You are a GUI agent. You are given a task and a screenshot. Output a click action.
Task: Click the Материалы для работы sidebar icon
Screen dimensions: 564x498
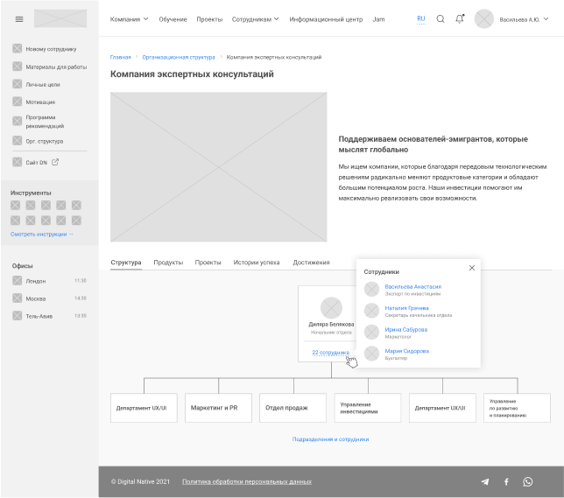(x=17, y=67)
